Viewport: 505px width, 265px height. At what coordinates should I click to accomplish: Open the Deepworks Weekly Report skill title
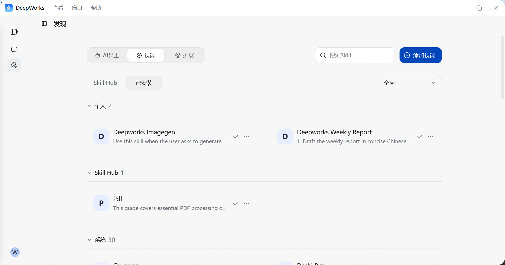[x=334, y=132]
